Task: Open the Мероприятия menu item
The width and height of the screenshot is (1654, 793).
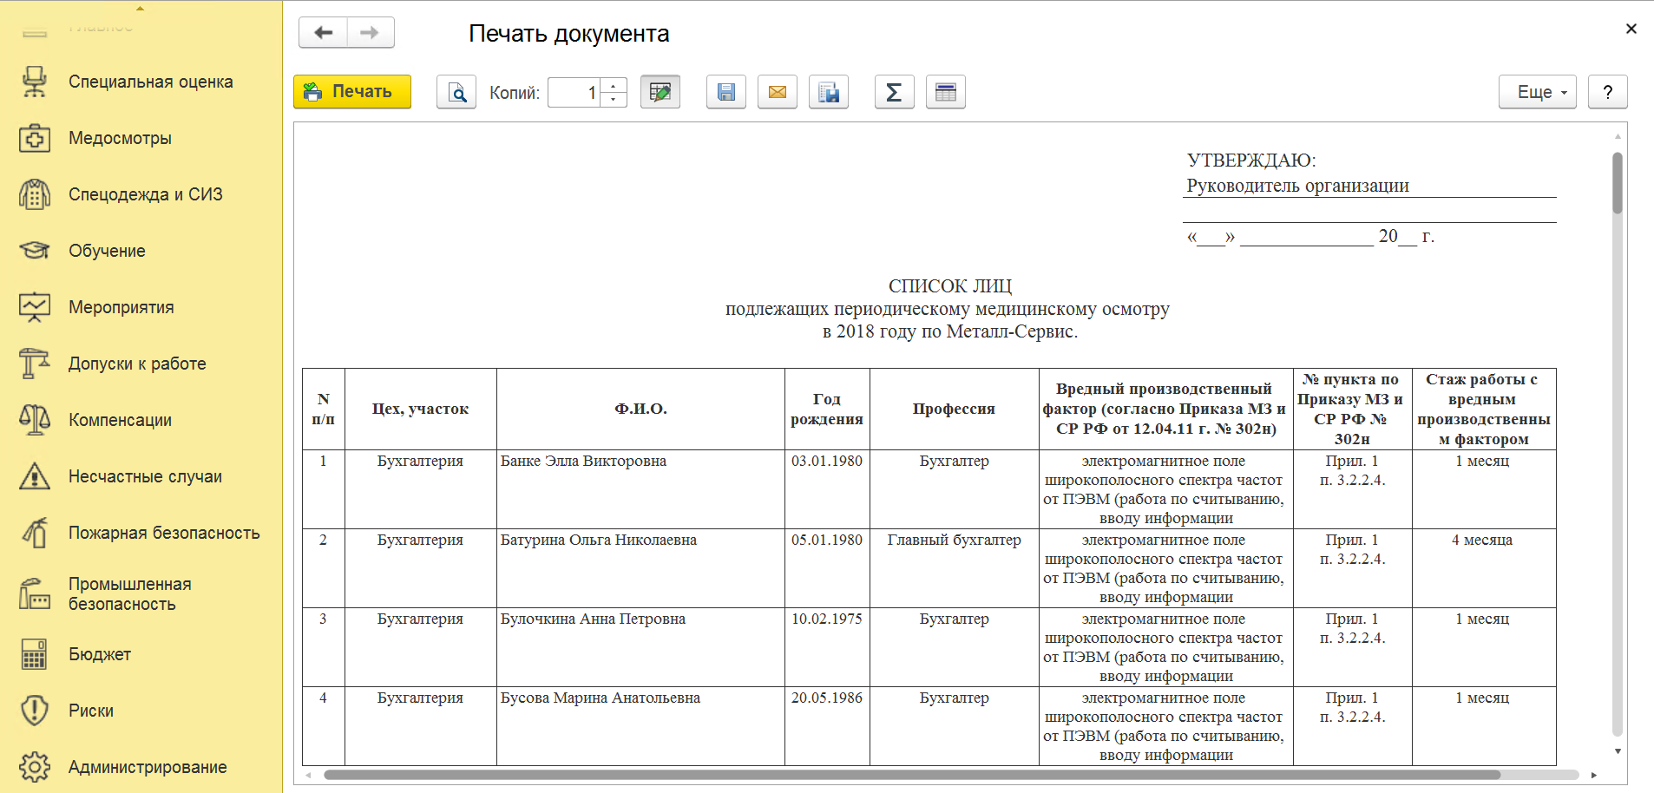Action: pyautogui.click(x=121, y=307)
